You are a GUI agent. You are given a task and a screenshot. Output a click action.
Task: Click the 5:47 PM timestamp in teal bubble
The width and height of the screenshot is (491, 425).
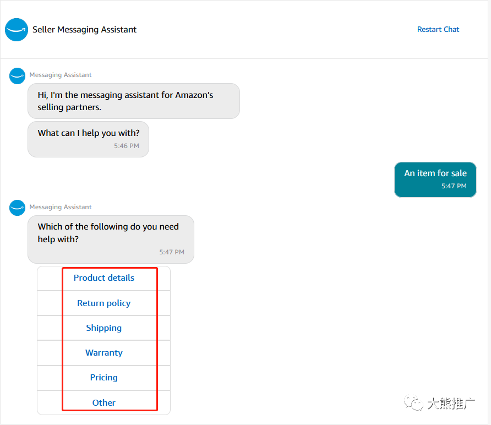(454, 186)
